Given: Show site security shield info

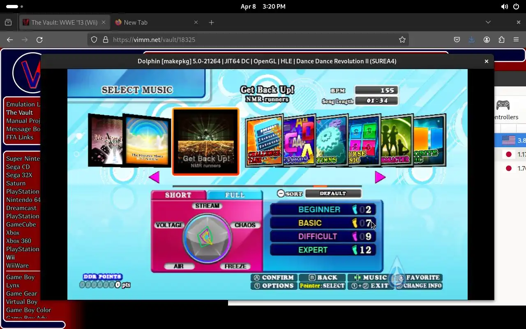Looking at the screenshot, I should point(94,39).
